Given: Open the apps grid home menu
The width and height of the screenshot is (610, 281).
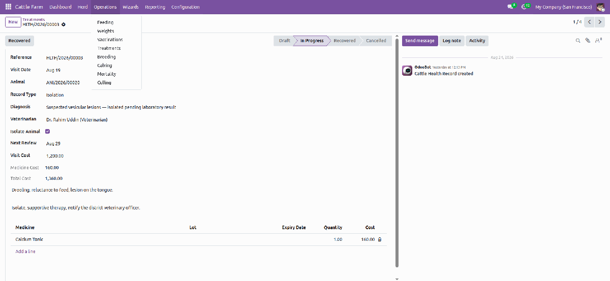Looking at the screenshot, I should point(8,7).
